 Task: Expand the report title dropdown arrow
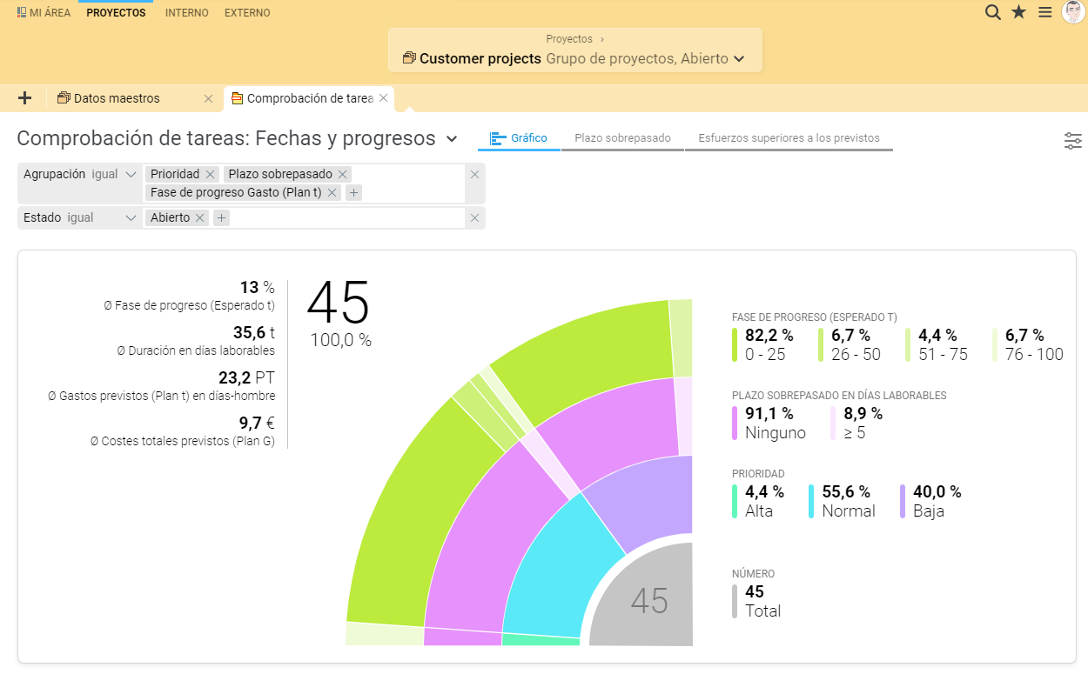tap(452, 138)
